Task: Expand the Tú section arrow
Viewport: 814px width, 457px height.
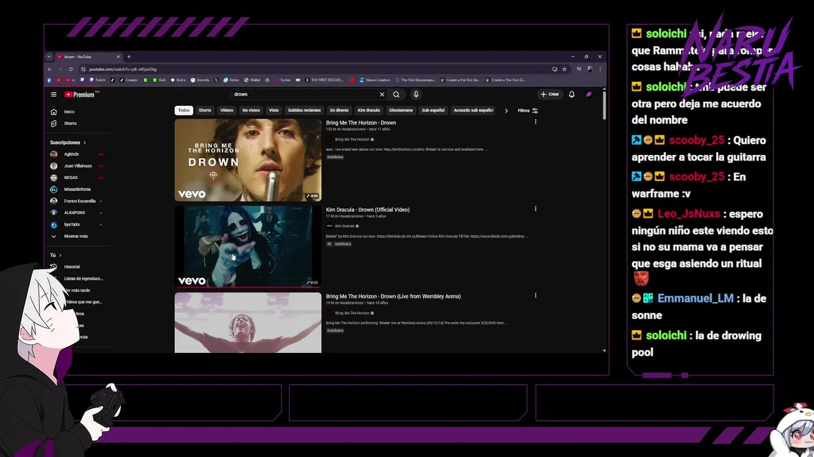Action: [60, 255]
